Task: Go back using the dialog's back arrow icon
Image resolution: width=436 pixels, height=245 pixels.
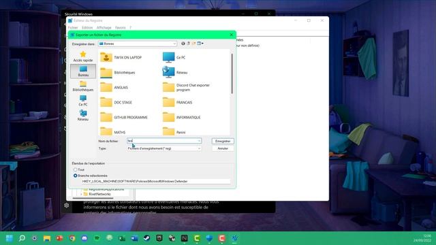Action: pos(183,44)
